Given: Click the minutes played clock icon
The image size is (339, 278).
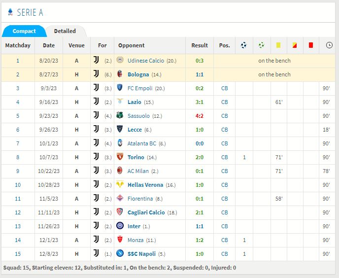Looking at the screenshot, I should 329,45.
